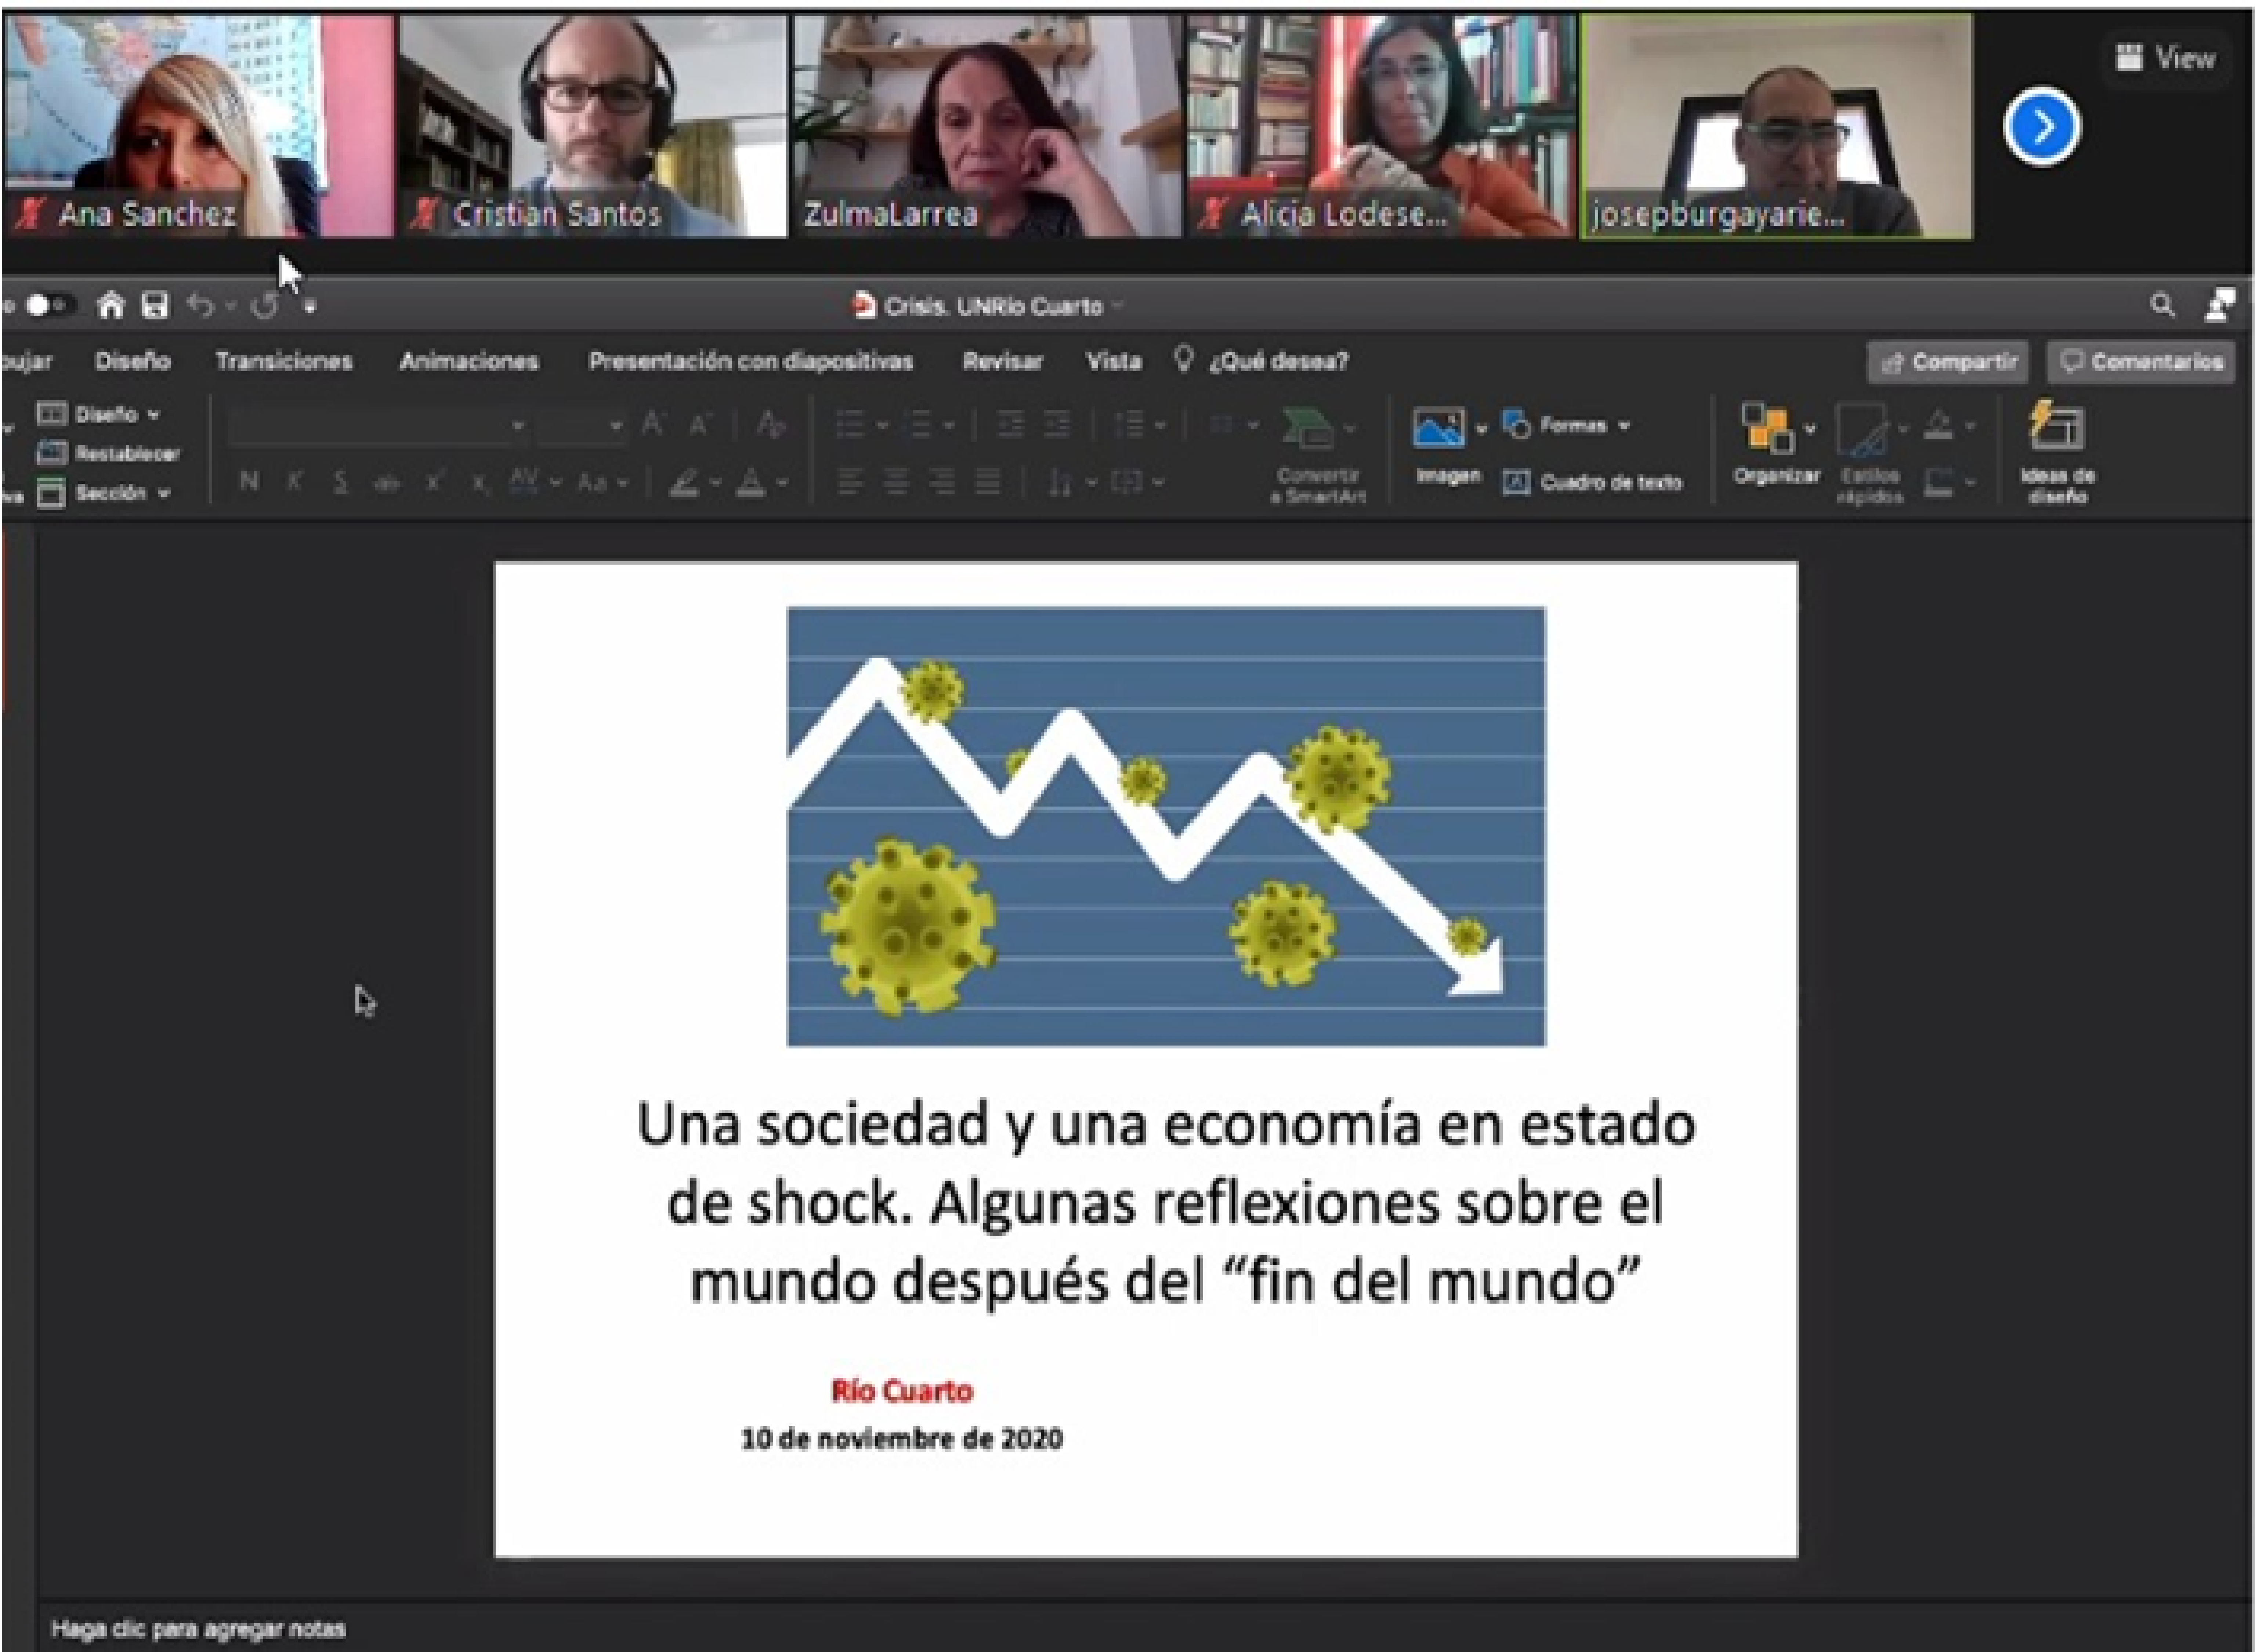Toggle bold N formatting
This screenshot has width=2255, height=1652.
click(249, 482)
